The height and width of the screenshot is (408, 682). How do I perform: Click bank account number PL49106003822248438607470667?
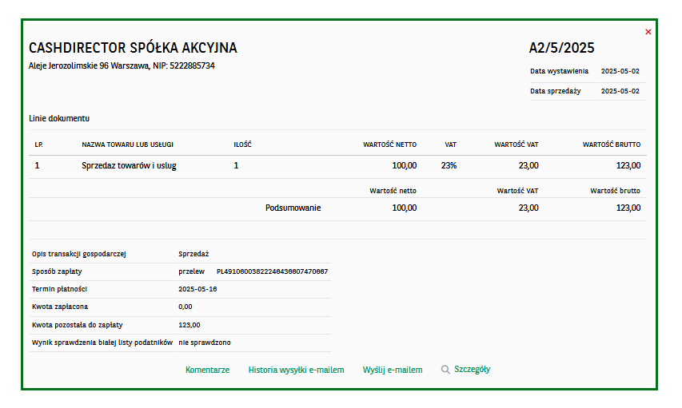(273, 271)
